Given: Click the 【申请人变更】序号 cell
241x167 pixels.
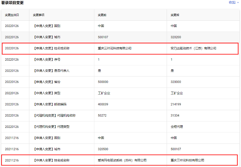Looking at the screenshot, I should tap(47, 59).
